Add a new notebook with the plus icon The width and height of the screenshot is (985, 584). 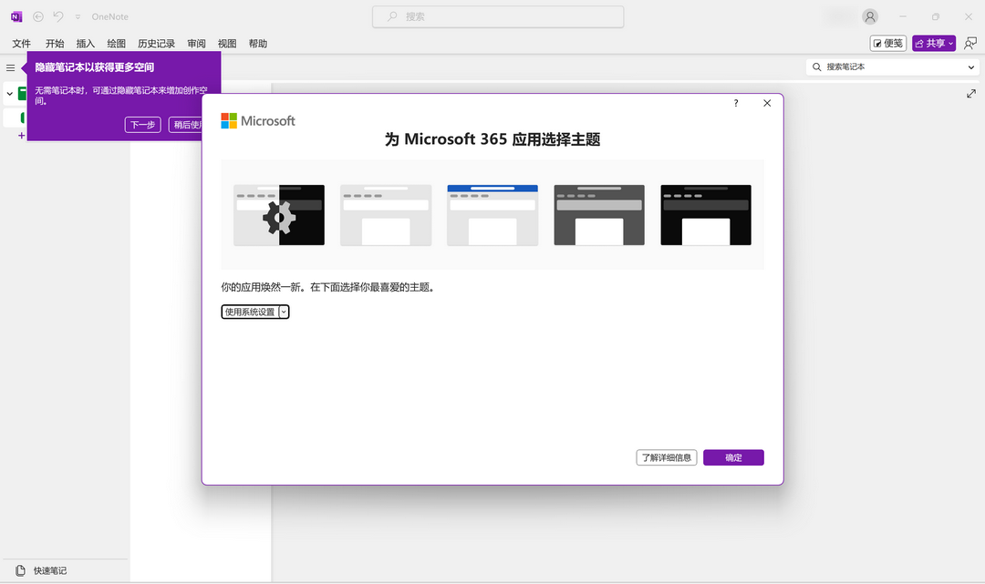click(20, 135)
